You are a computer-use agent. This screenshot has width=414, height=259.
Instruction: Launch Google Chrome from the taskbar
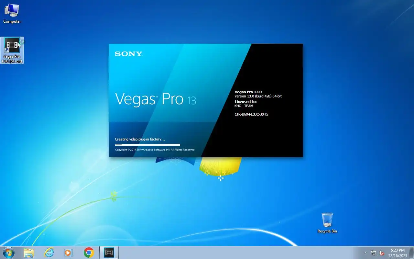(x=89, y=253)
